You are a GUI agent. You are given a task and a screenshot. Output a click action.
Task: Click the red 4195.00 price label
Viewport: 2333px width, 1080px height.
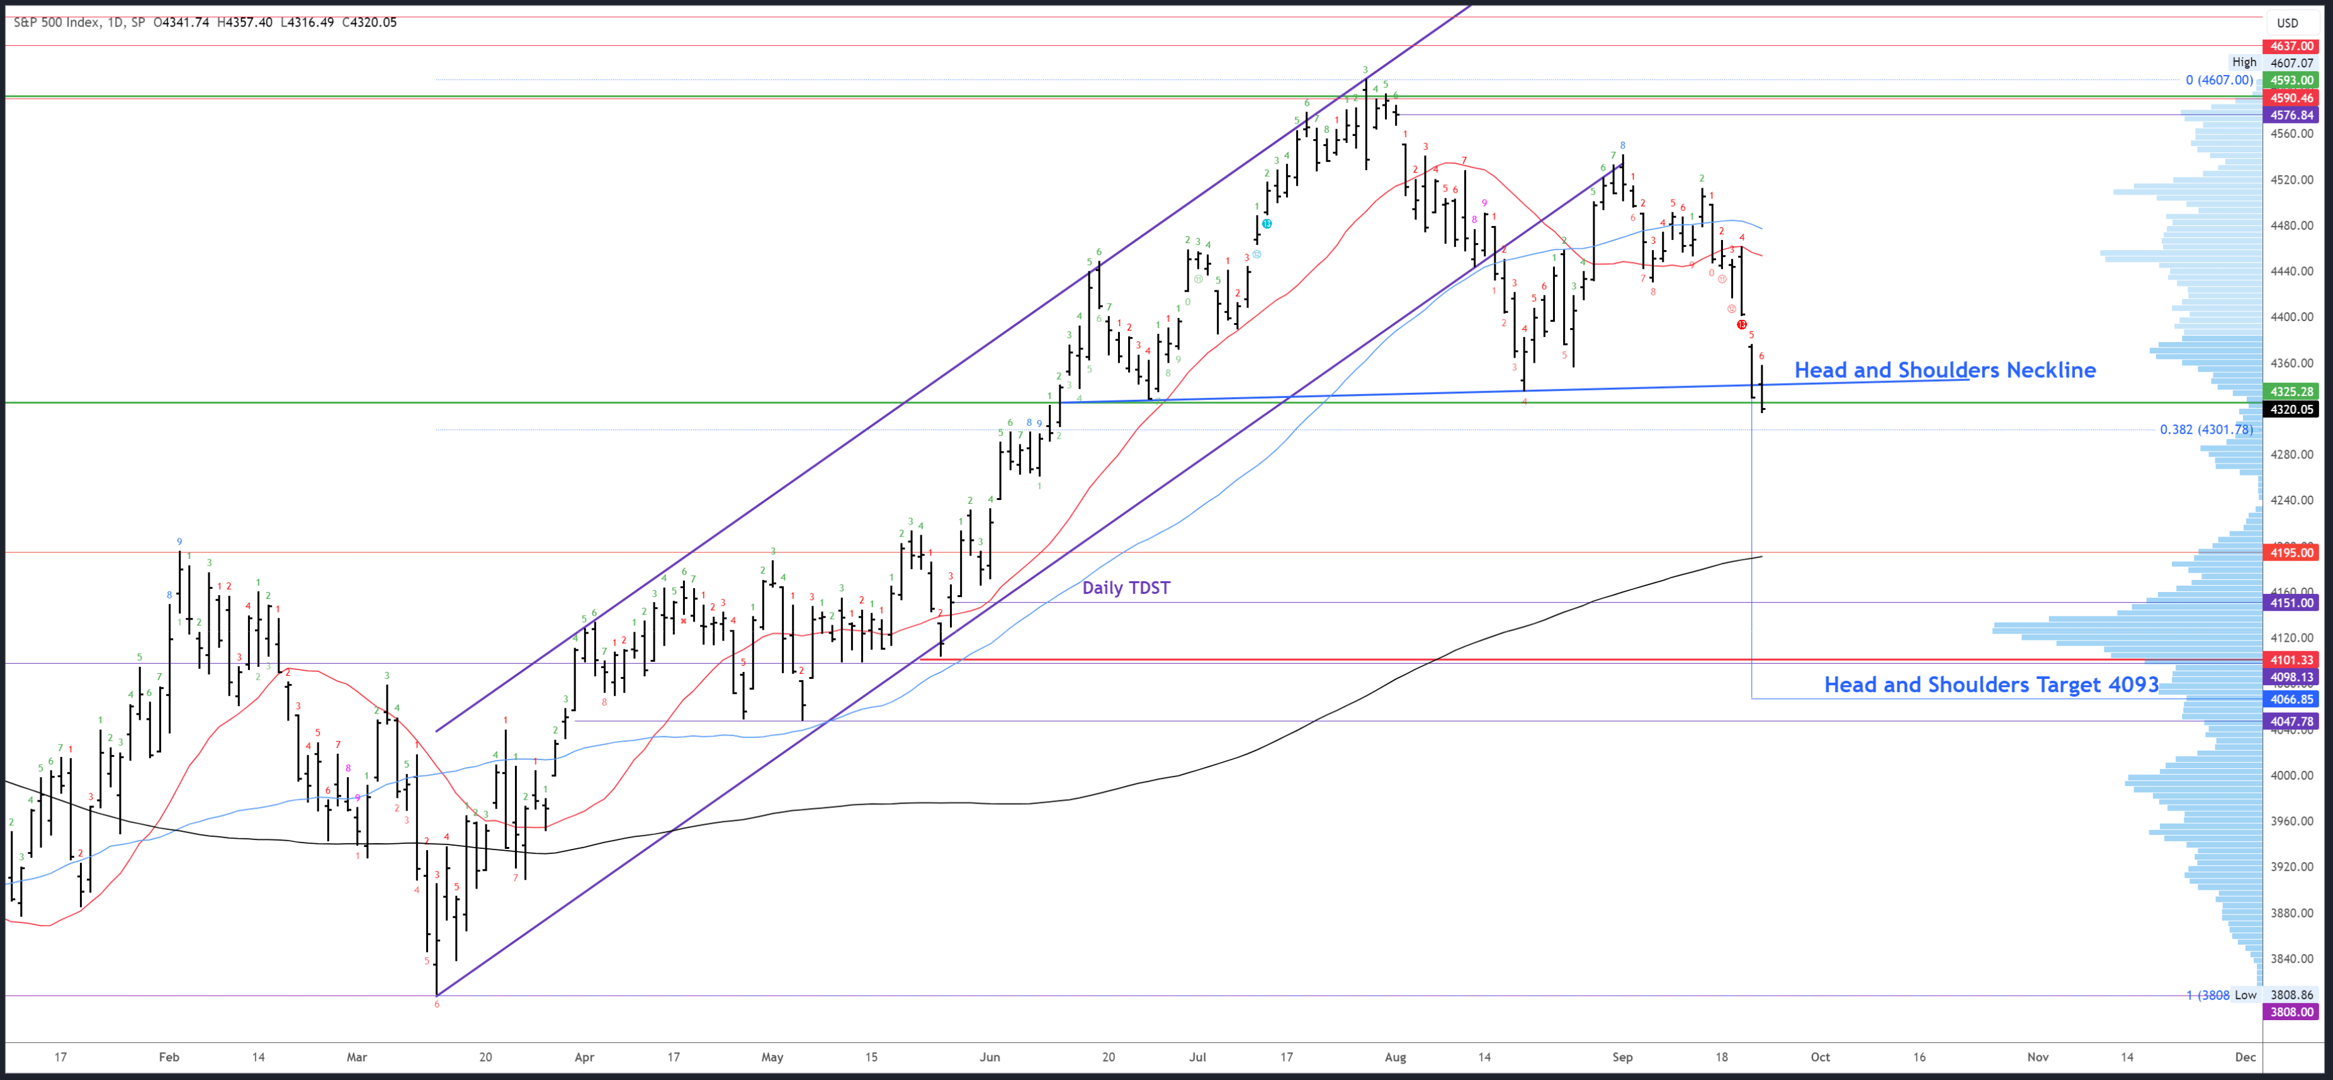(2290, 553)
